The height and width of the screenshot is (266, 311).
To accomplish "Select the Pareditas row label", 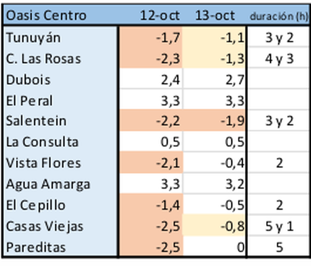I will 36,247.
